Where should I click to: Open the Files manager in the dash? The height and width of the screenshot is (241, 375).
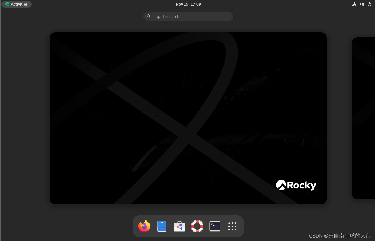pyautogui.click(x=162, y=226)
